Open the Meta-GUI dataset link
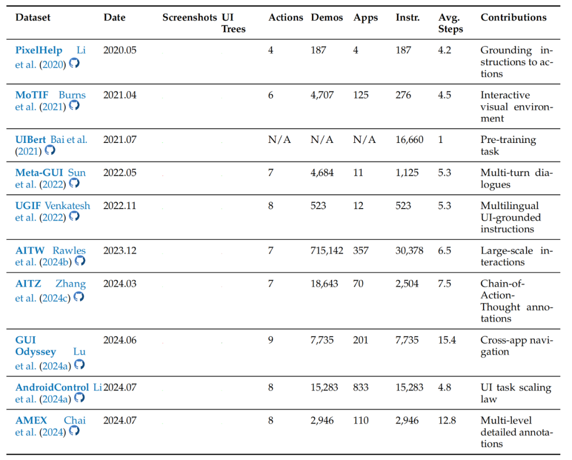 (40, 173)
